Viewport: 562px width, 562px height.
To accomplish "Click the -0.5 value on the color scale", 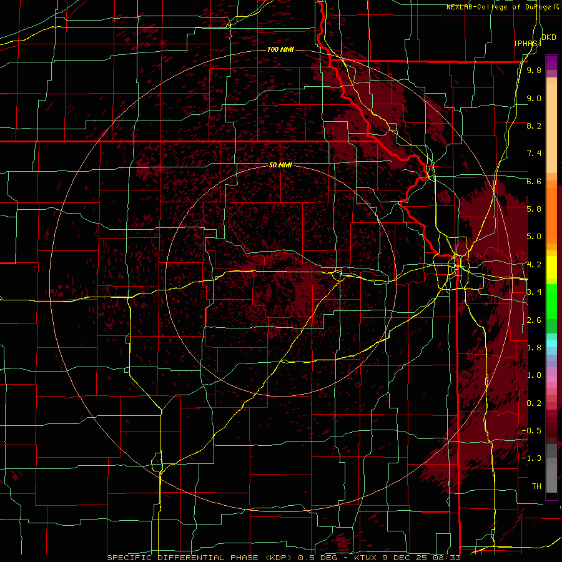I will pos(531,431).
